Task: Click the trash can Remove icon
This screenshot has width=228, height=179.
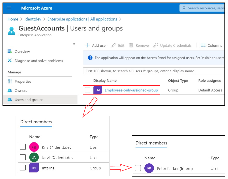Action: [x=131, y=45]
